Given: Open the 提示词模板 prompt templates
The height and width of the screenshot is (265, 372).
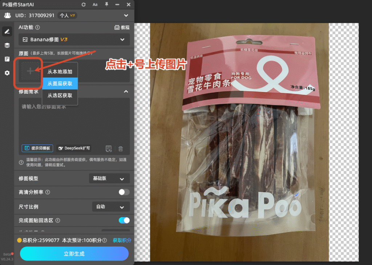Looking at the screenshot, I should point(37,148).
